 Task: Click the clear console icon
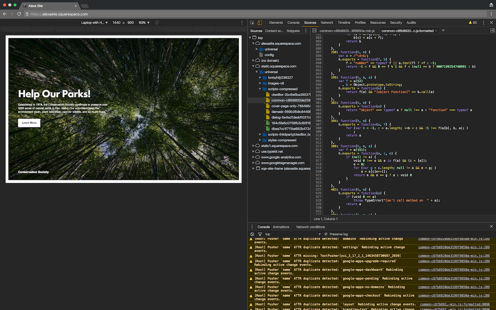252,234
